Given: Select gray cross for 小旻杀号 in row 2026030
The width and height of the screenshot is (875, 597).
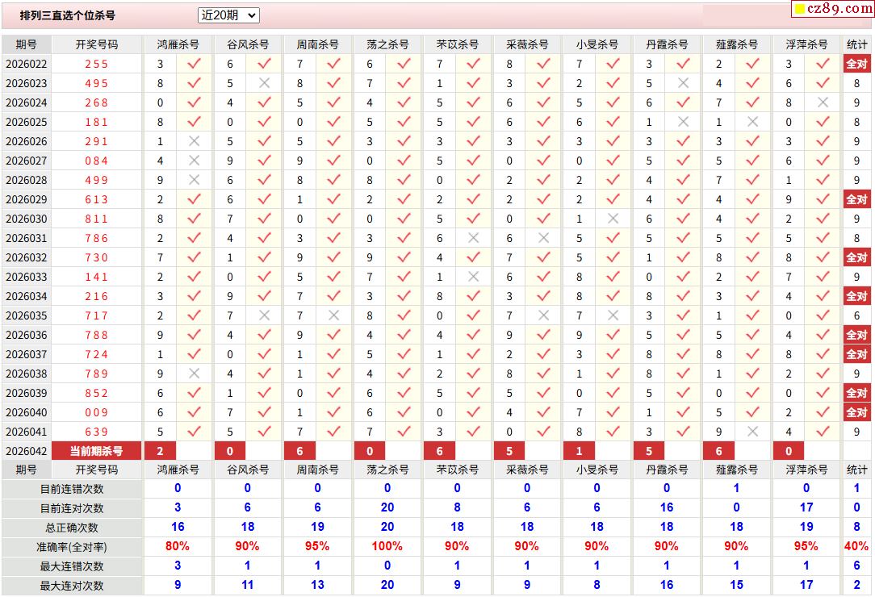Looking at the screenshot, I should point(613,219).
